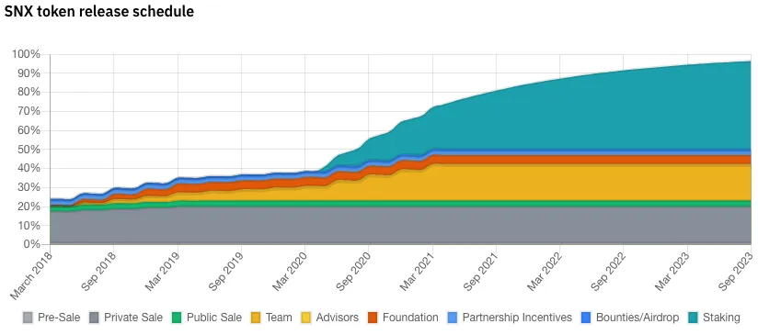758x335 pixels.
Task: Hide the Team series via legend text
Action: 279,318
